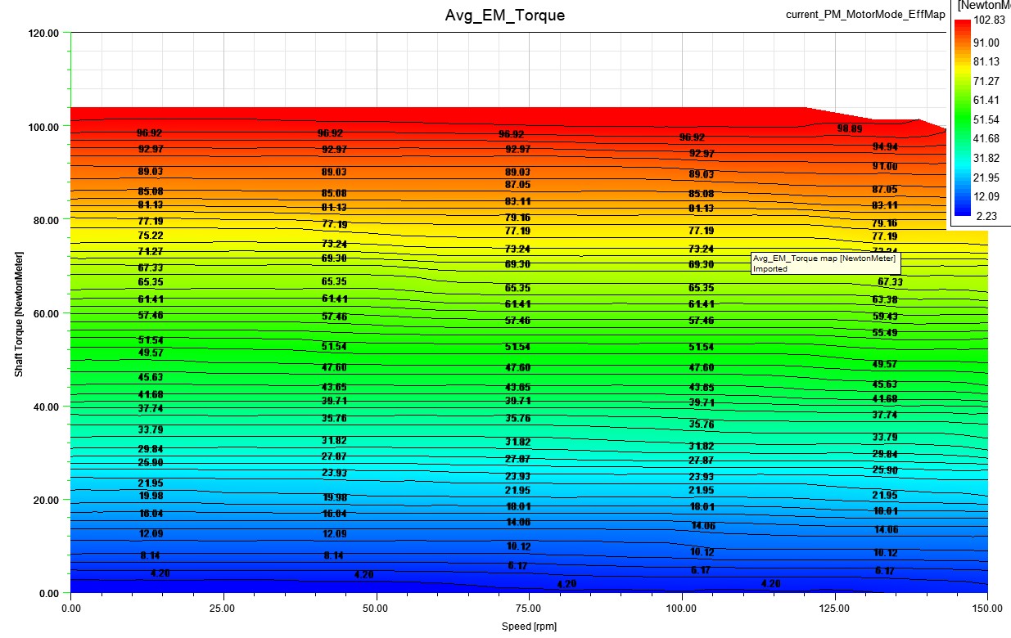
Task: Click the Speed [rpm] axis label
Action: pos(529,627)
